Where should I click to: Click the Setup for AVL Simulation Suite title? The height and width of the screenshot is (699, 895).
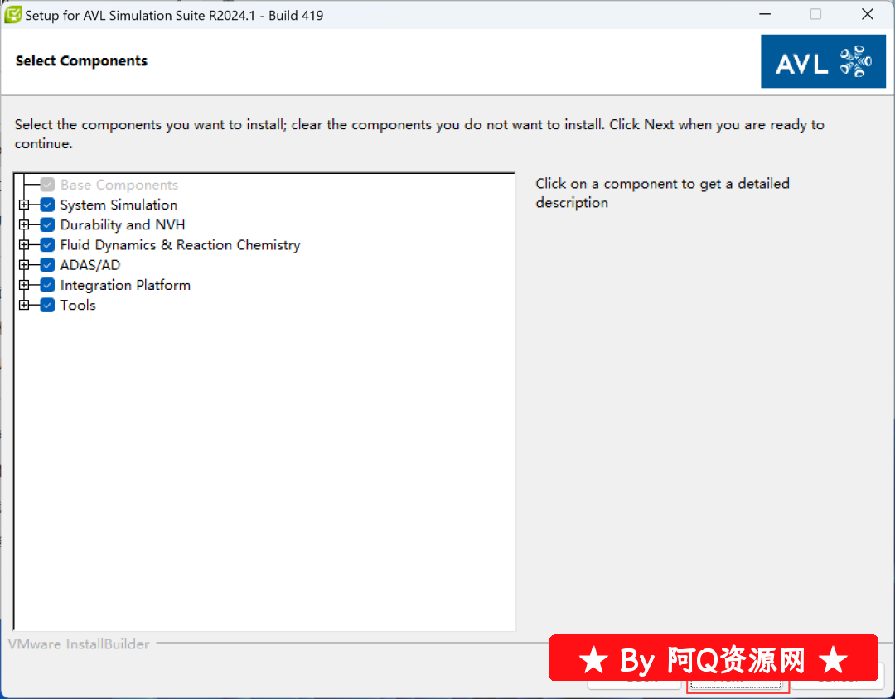[x=174, y=16]
